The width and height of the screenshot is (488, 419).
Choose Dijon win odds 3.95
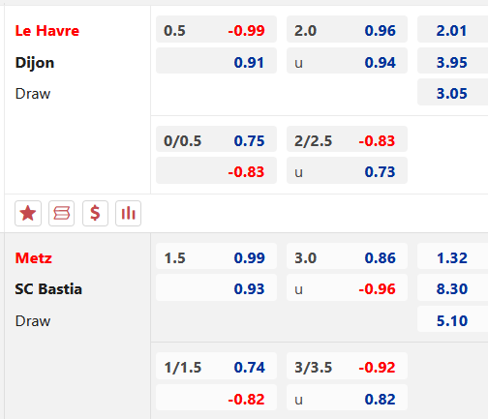452,61
